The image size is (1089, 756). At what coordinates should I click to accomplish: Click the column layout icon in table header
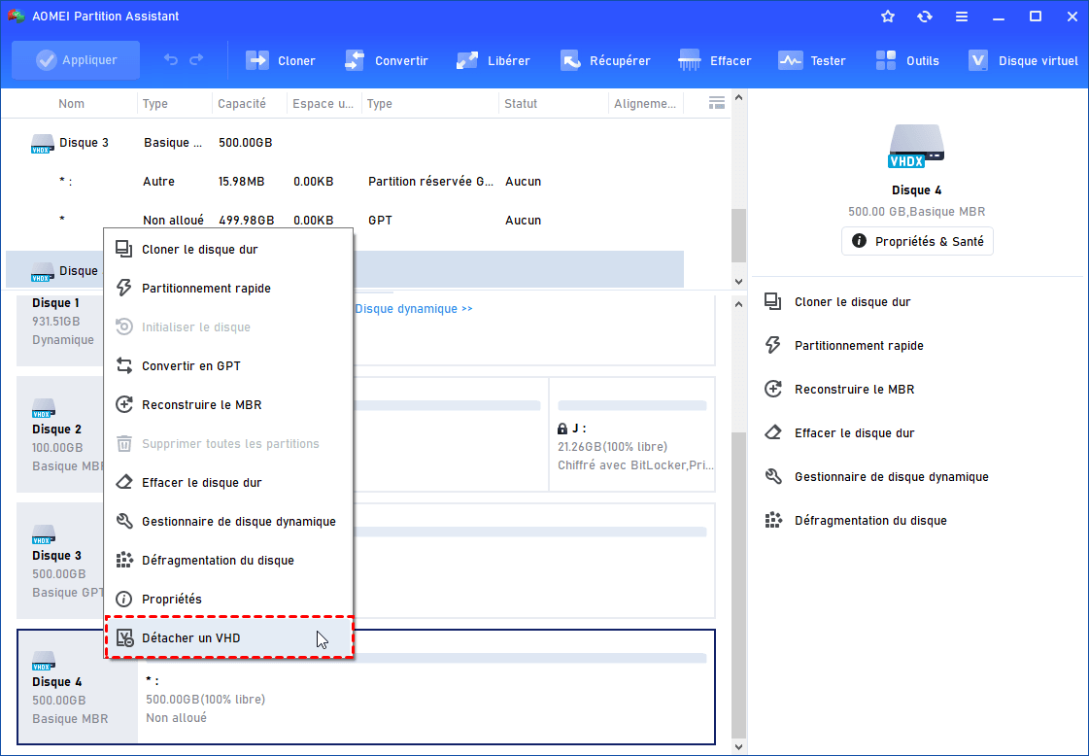coord(717,103)
